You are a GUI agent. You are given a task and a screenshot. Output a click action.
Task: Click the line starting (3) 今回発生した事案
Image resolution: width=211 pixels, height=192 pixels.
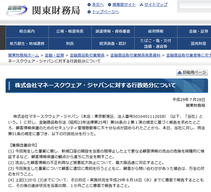coord(106,171)
